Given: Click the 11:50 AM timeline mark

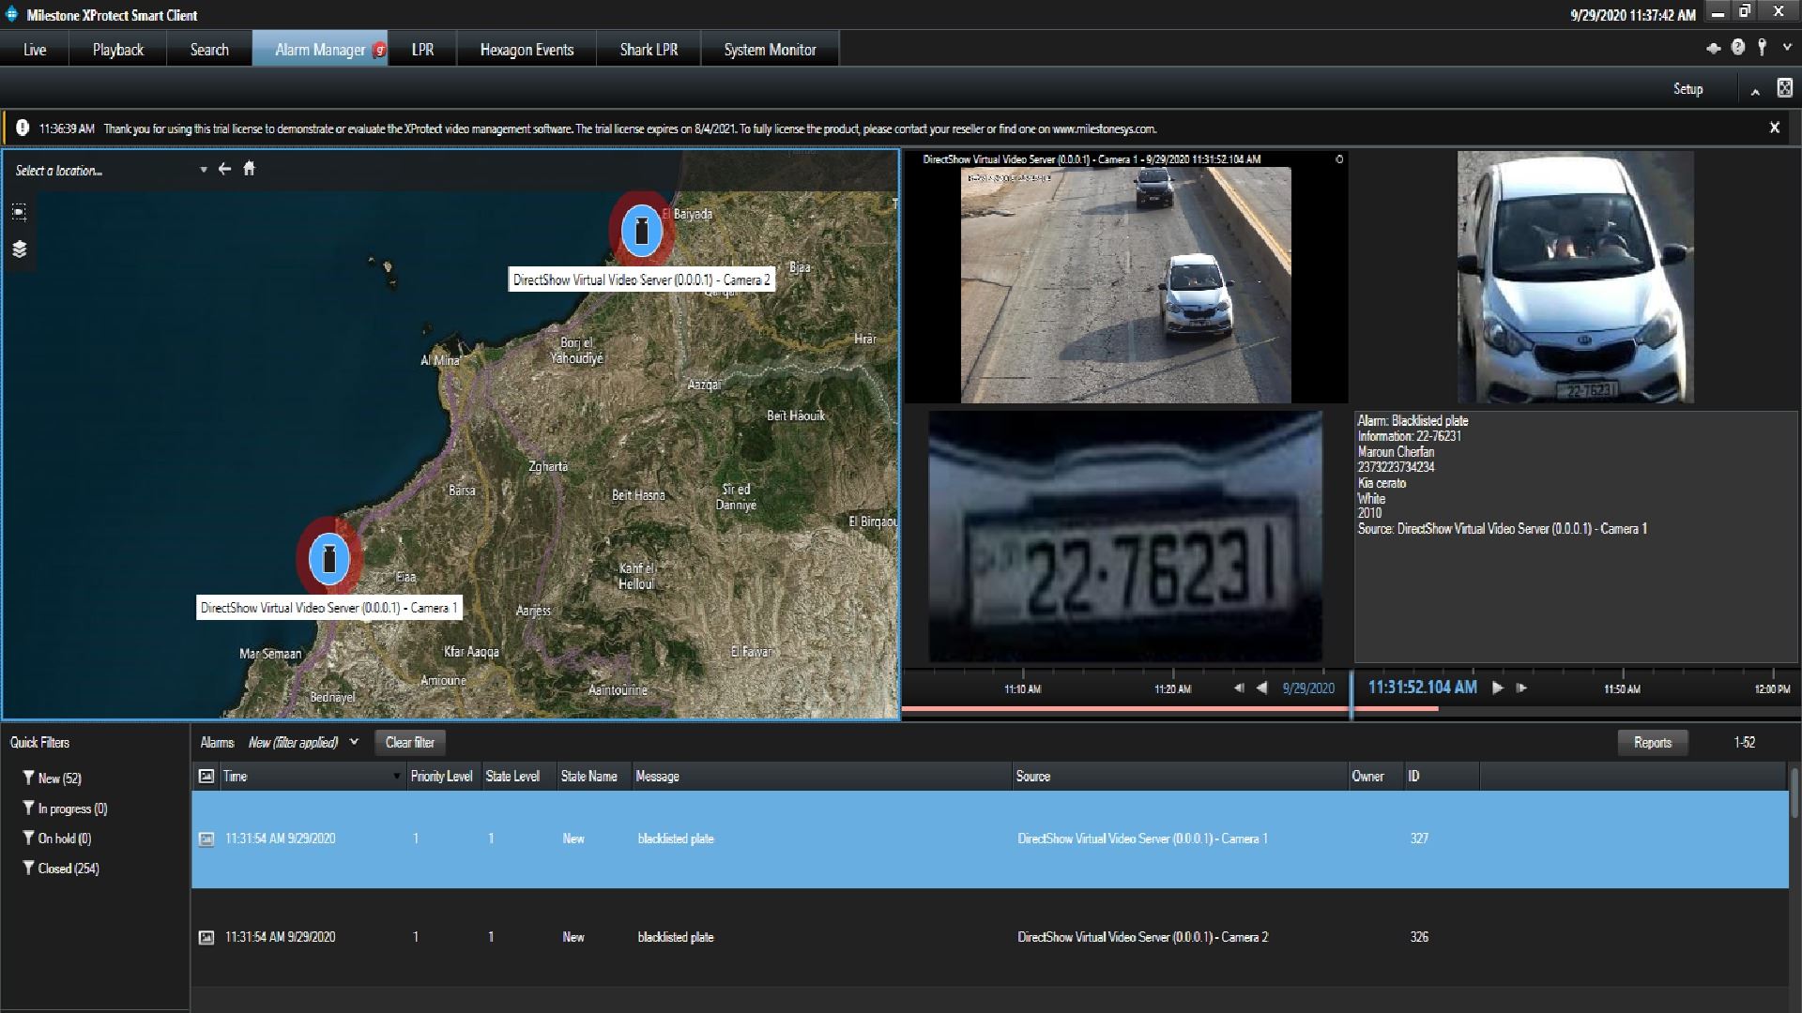Looking at the screenshot, I should tap(1622, 689).
